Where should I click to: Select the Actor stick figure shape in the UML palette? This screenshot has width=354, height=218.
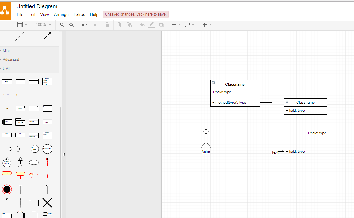pos(20,162)
